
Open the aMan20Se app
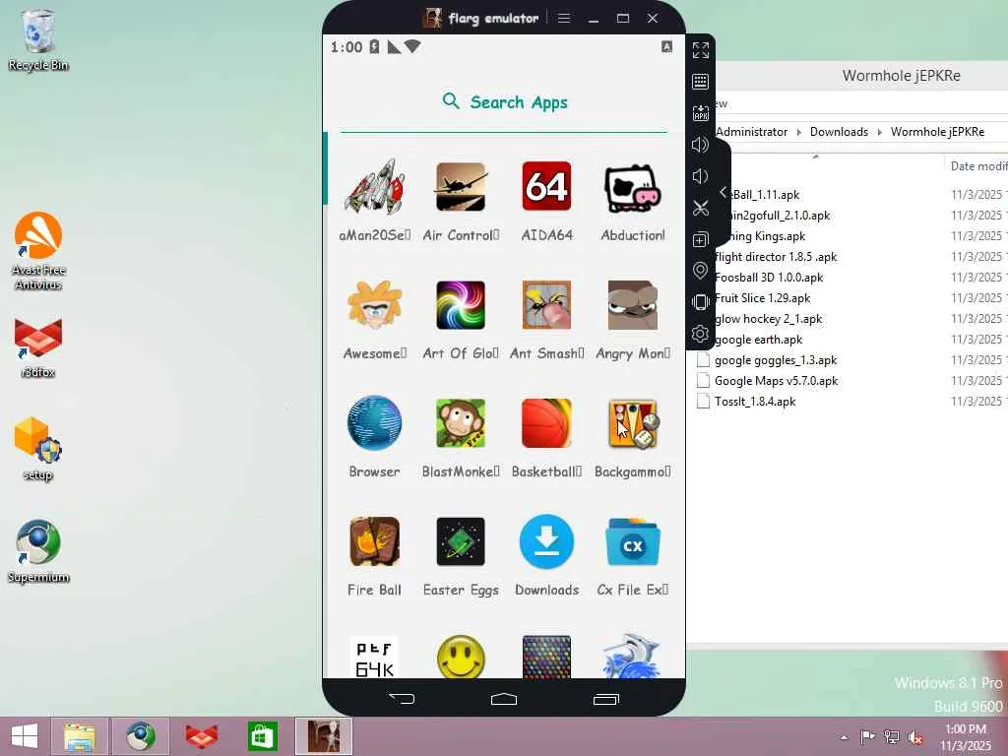375,187
